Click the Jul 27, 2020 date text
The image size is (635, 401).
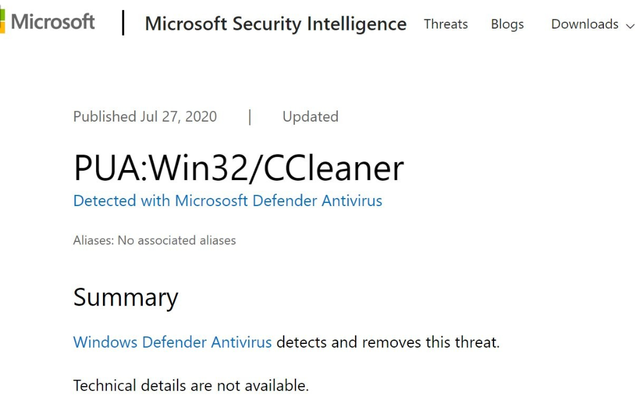pyautogui.click(x=179, y=117)
